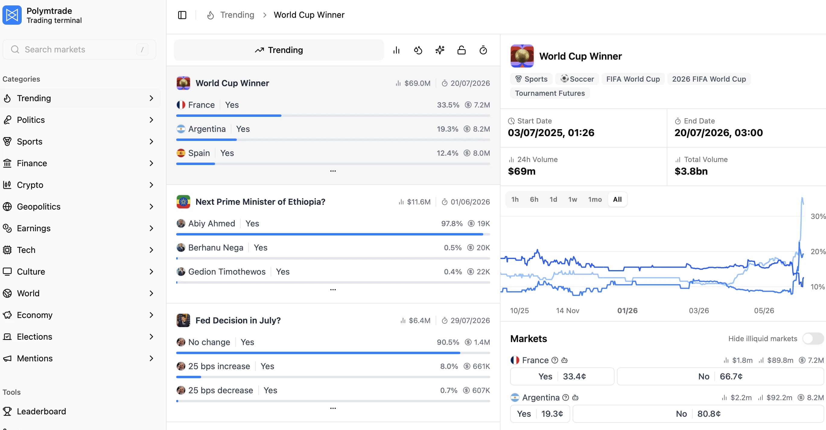The image size is (826, 430).
Task: Expand the Sports category chevron
Action: (x=151, y=142)
